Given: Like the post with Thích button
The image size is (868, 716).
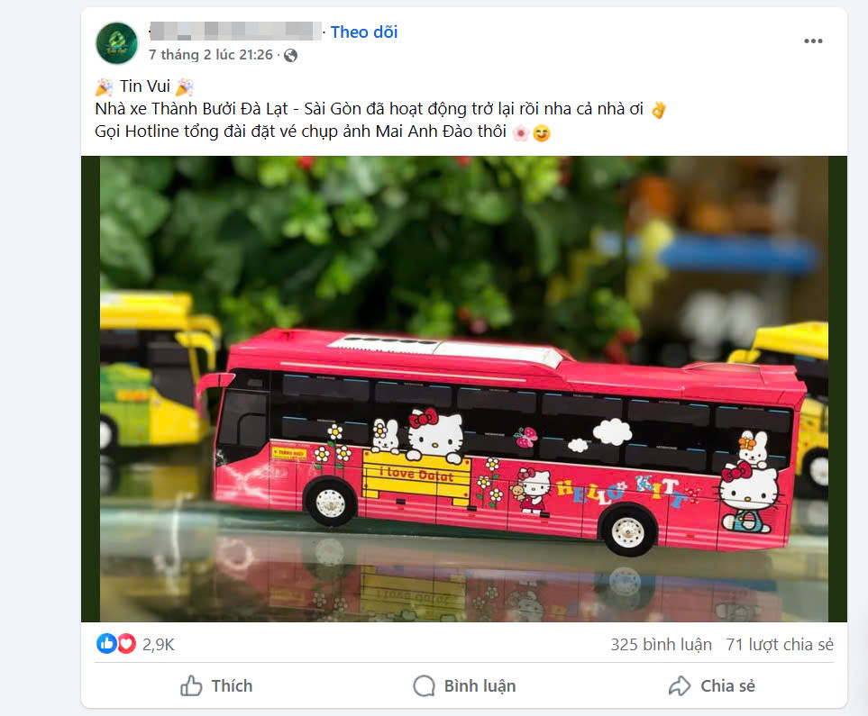Looking at the screenshot, I should [216, 685].
